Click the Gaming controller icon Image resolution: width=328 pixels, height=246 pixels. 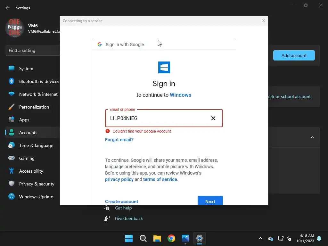coord(12,158)
